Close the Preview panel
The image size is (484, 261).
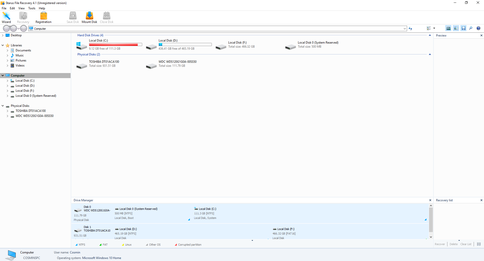(x=481, y=36)
